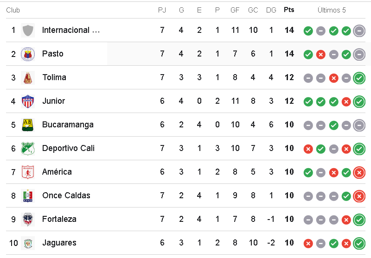This screenshot has height=258, width=371.
Task: Click the Bucaramanga club logo
Action: point(28,125)
